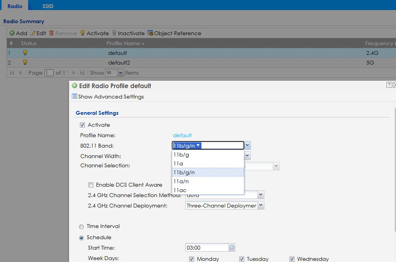Click the dialog vertical scrollbar

coord(395,169)
